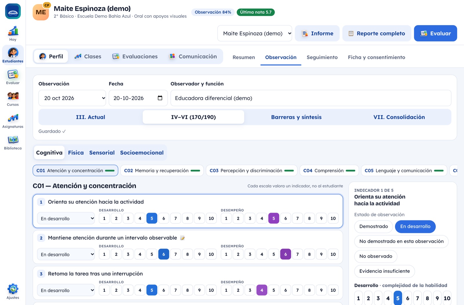The width and height of the screenshot is (464, 305).
Task: Open Asignaturas from the sidebar
Action: pos(13,121)
